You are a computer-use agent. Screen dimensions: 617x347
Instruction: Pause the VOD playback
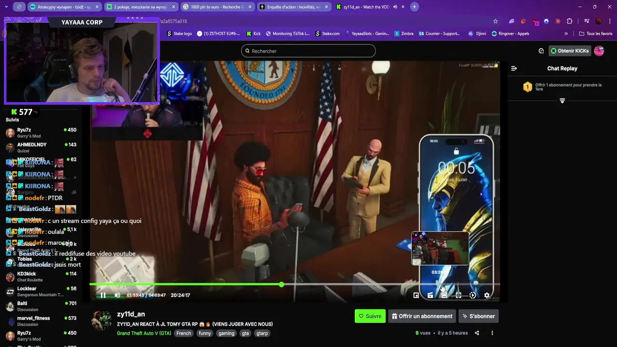tap(103, 295)
